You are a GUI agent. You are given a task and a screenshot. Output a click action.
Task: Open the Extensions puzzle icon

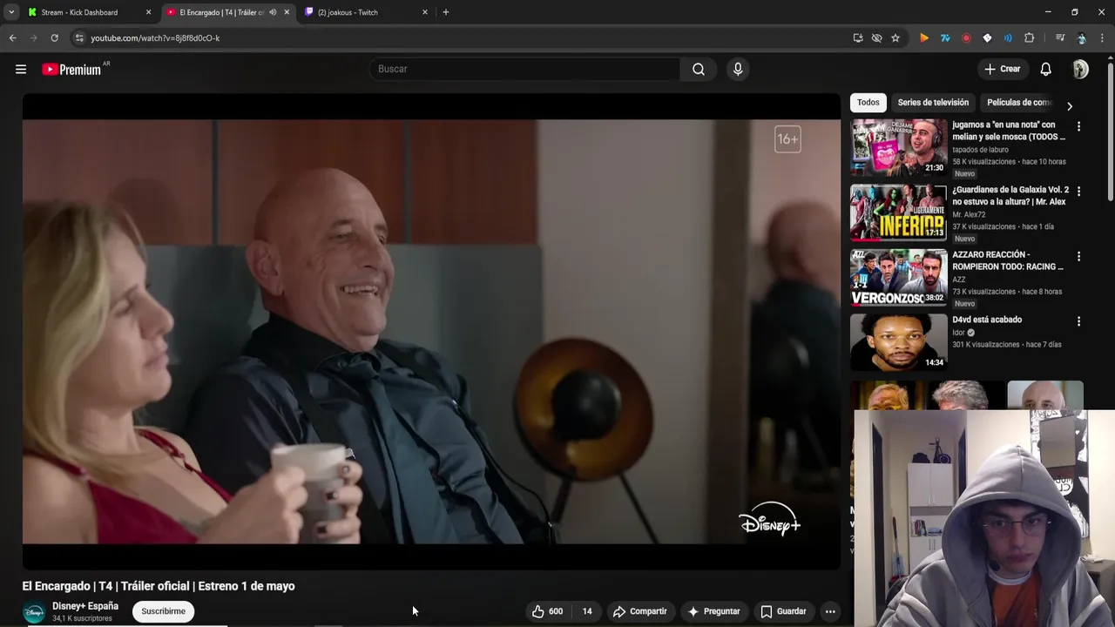[x=1029, y=38]
